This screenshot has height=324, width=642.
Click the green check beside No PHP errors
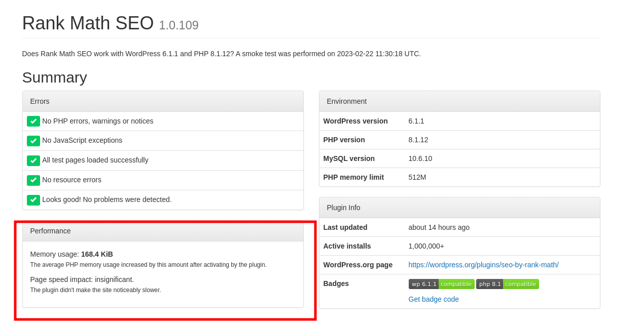(x=33, y=121)
